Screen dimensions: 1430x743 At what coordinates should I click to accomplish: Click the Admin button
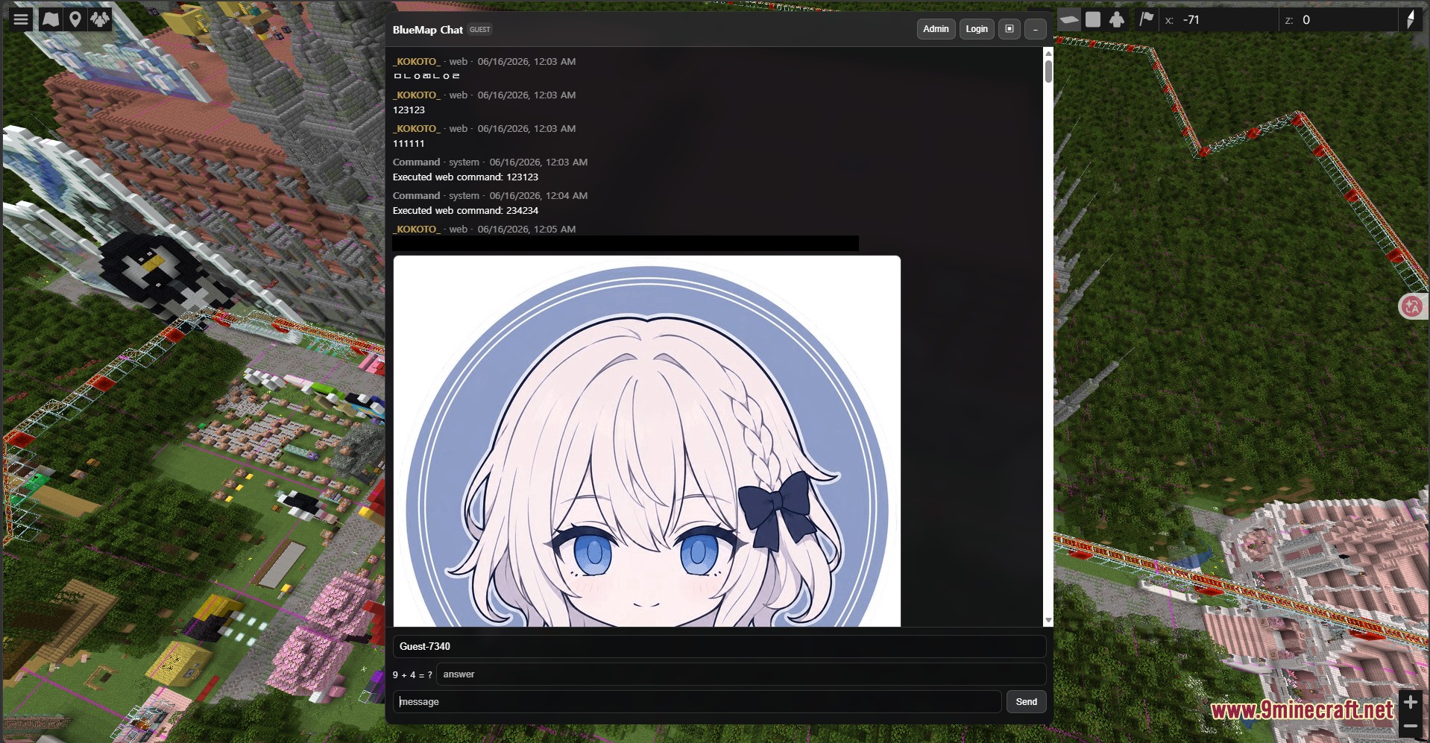point(936,29)
